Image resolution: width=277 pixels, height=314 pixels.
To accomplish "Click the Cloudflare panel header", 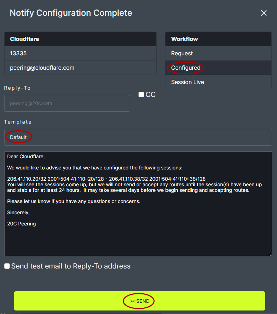I will tap(24, 39).
